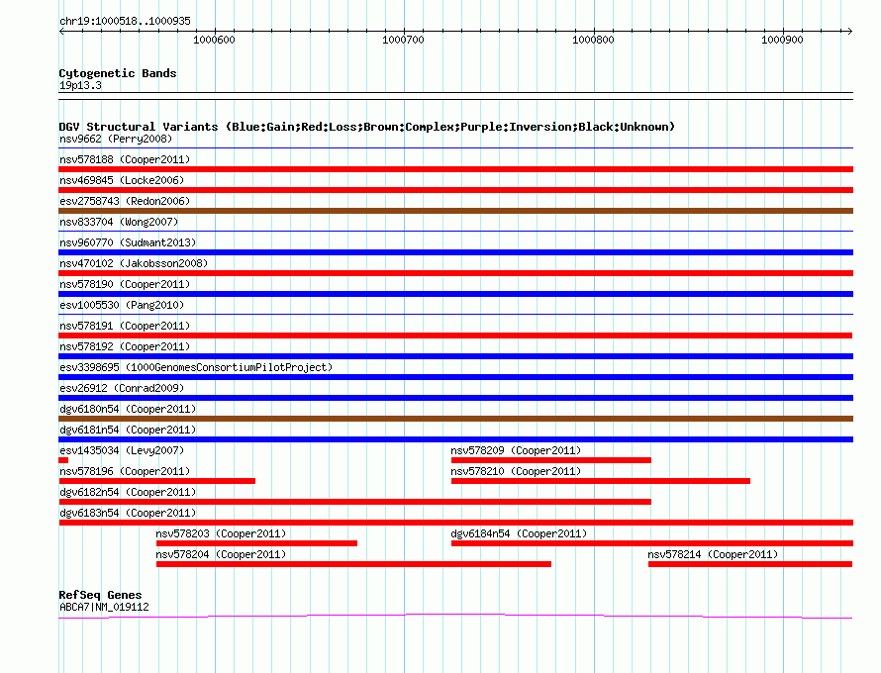Viewport: 881px width, 673px height.
Task: Select the 19p13.3 band label
Action: click(80, 85)
